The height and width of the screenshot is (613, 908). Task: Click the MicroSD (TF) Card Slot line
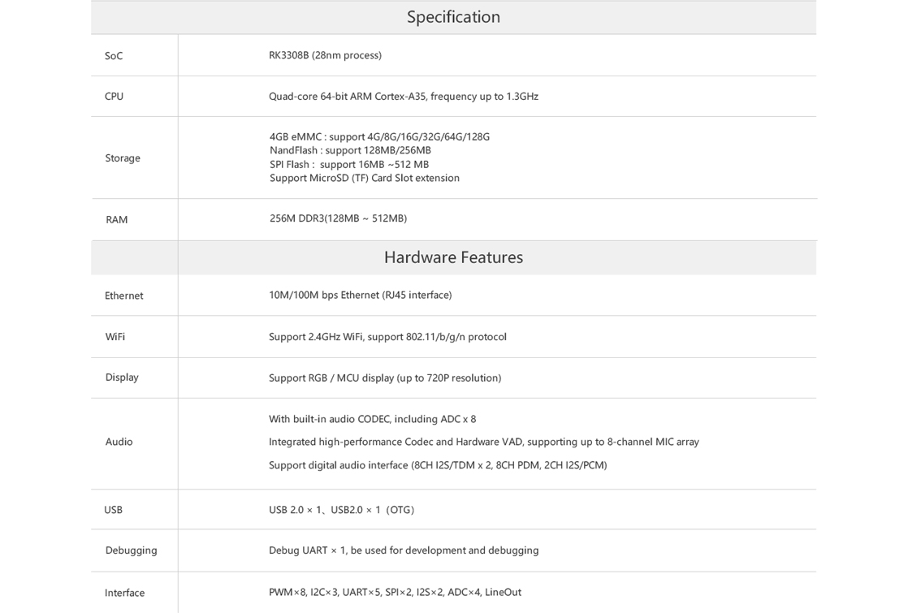click(364, 179)
